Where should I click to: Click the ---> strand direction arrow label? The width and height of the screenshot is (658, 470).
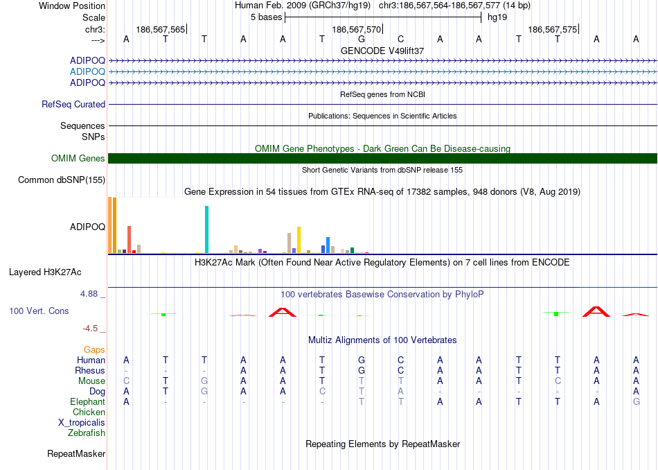(98, 40)
